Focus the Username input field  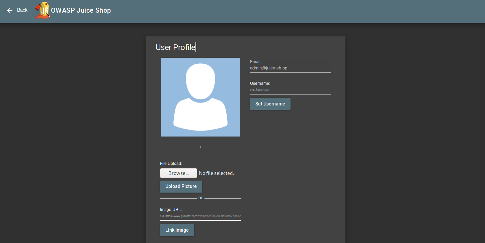(x=290, y=90)
